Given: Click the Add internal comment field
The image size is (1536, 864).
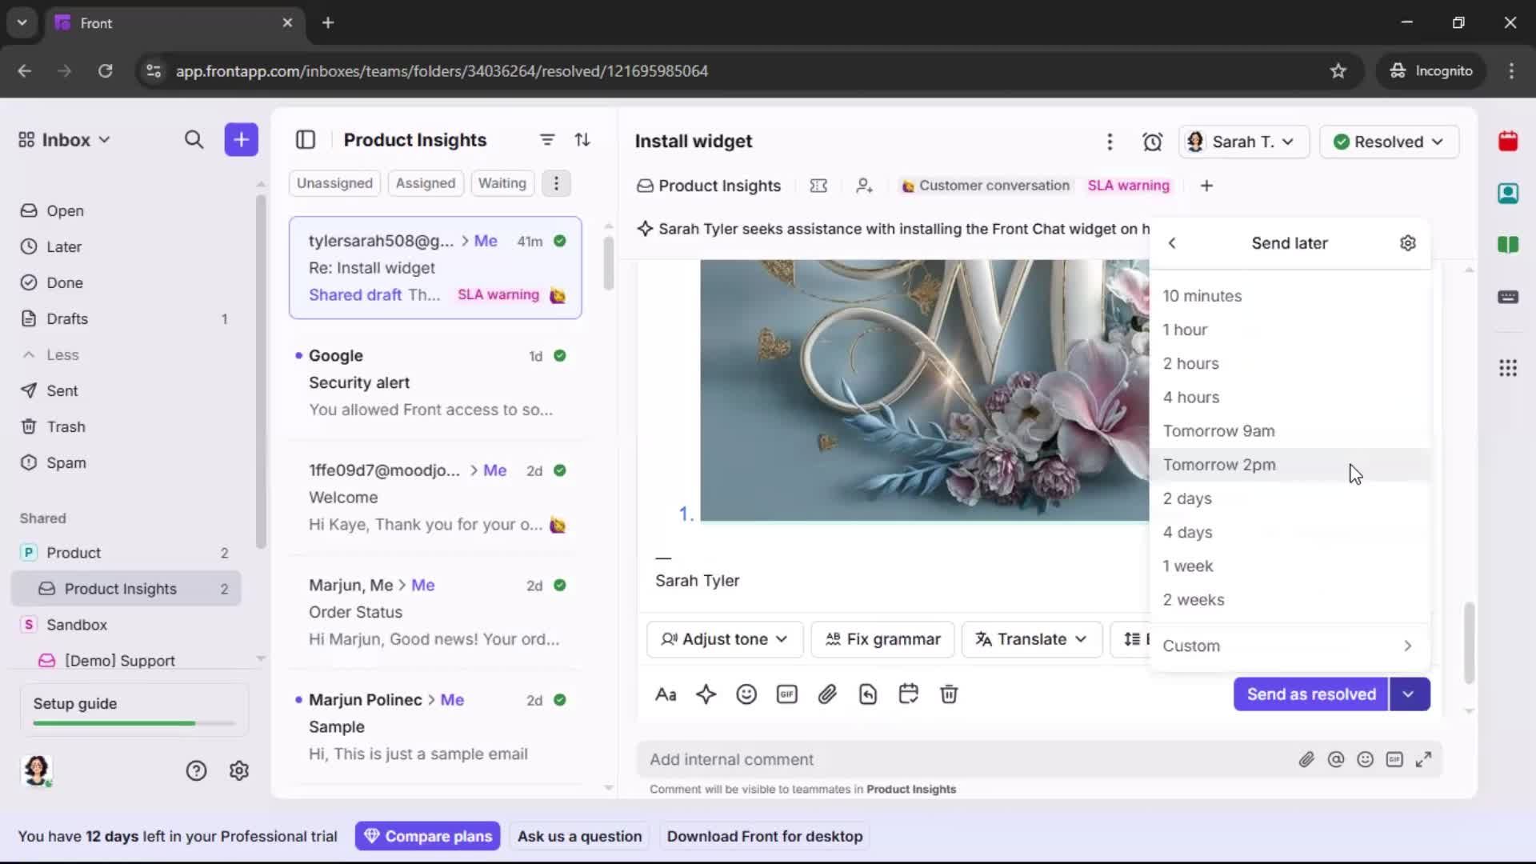Looking at the screenshot, I should click(x=880, y=759).
